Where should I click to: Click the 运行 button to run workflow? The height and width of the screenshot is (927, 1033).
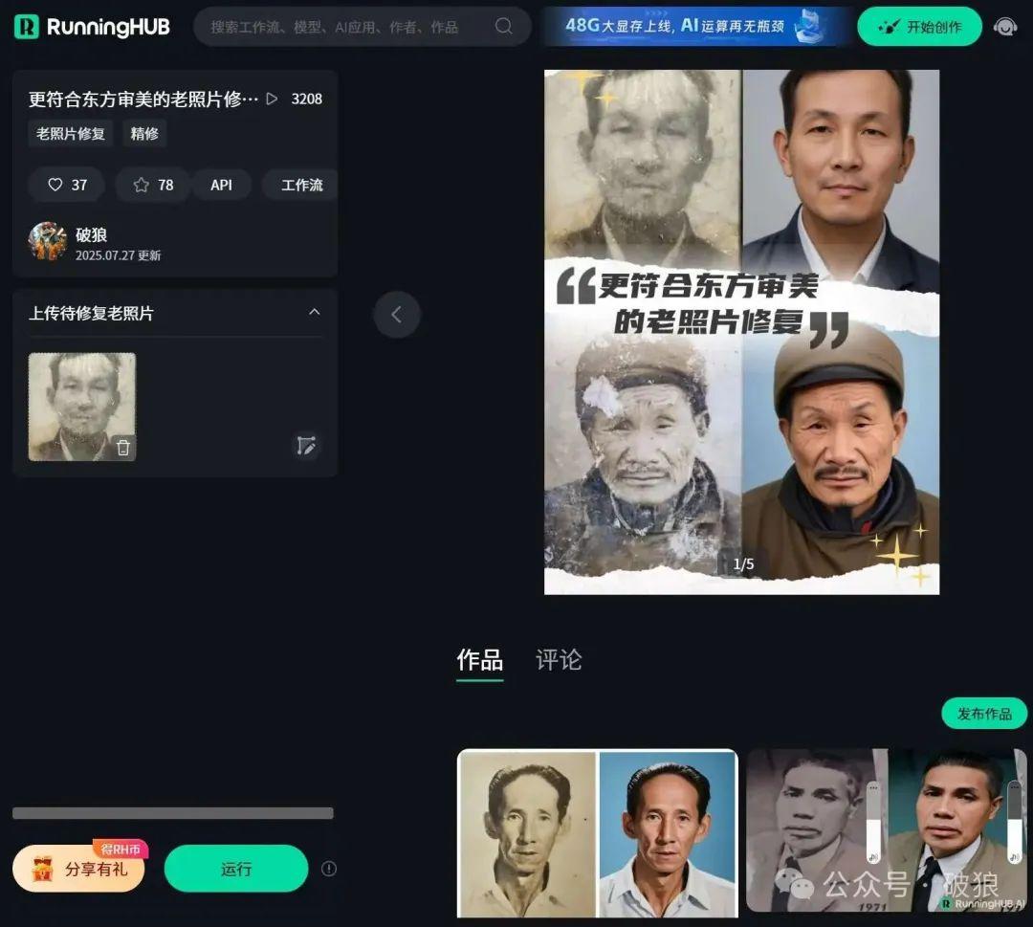pos(235,868)
